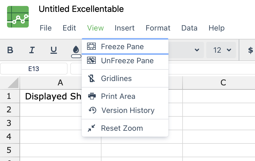Open the Format menu
This screenshot has height=161, width=255.
[158, 28]
